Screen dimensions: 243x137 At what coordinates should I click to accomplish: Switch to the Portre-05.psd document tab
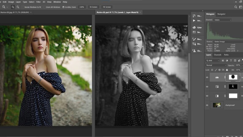(x=117, y=12)
